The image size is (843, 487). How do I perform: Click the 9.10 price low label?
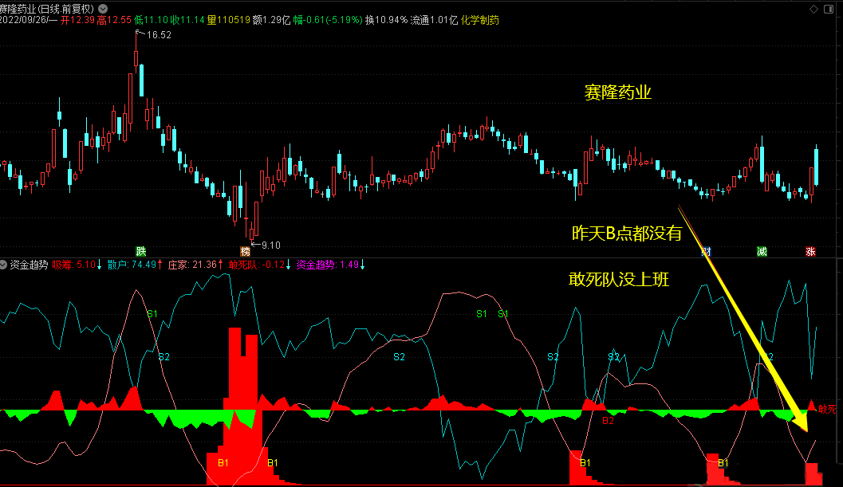tap(270, 245)
